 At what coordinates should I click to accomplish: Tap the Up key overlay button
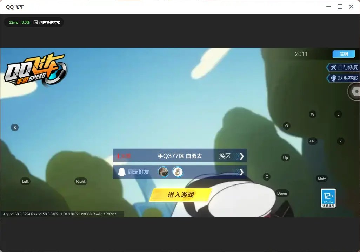click(x=285, y=157)
